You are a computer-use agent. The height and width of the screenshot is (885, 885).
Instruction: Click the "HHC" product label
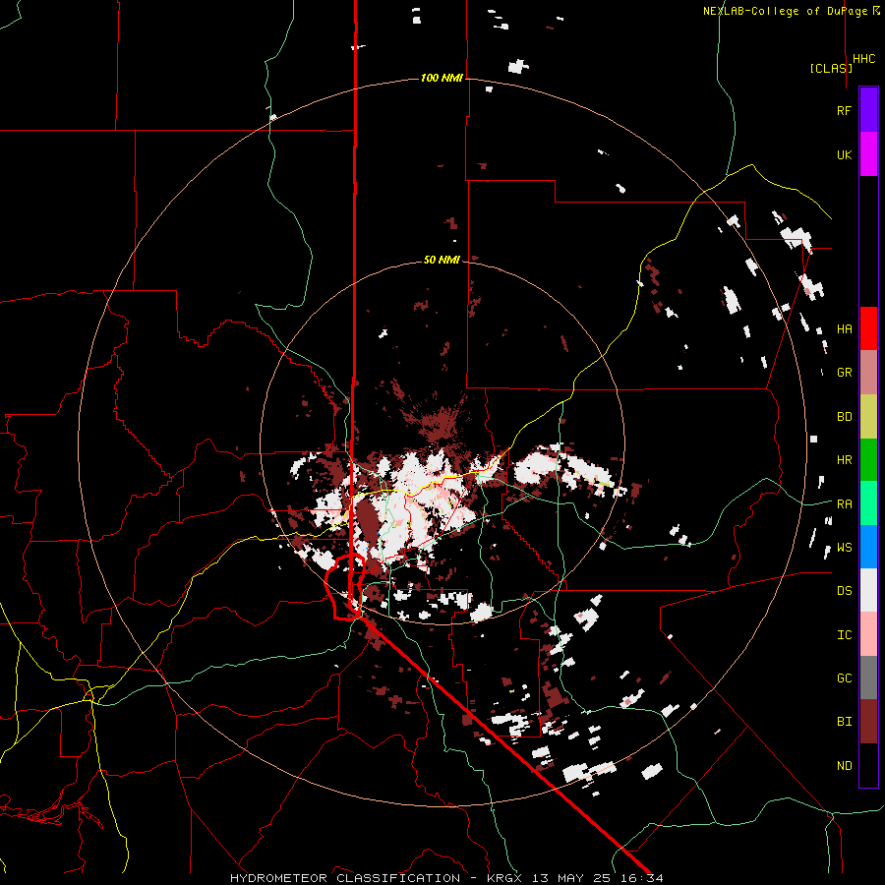[x=864, y=59]
